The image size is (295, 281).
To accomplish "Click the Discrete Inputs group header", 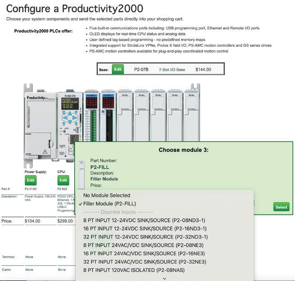I will [x=118, y=212].
